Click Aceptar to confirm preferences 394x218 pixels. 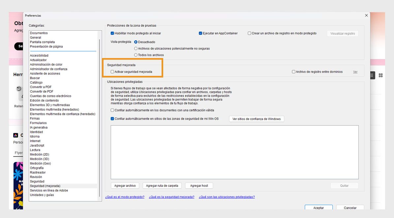click(318, 208)
